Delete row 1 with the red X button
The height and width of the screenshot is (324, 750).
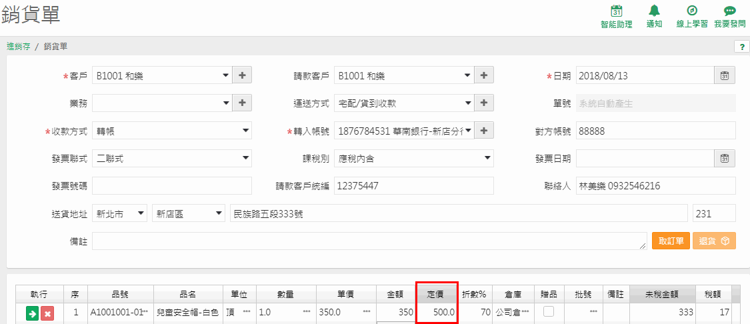click(x=47, y=313)
